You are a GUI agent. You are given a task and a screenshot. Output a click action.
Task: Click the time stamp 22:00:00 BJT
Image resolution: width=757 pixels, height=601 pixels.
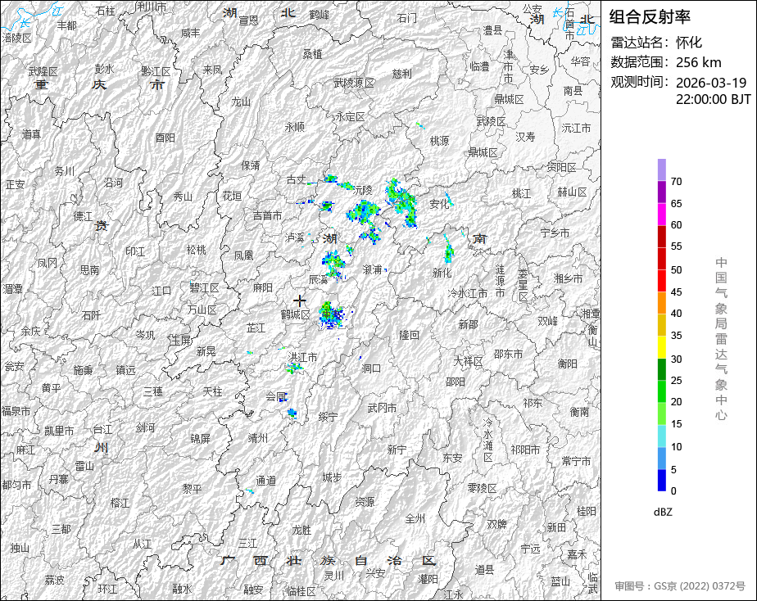[713, 99]
